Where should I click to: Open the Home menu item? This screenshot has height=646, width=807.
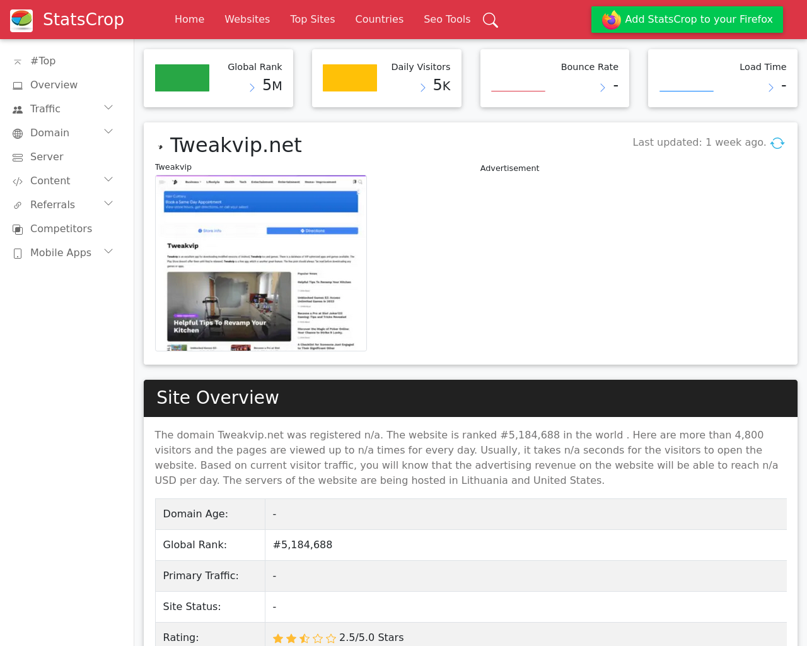tap(189, 20)
